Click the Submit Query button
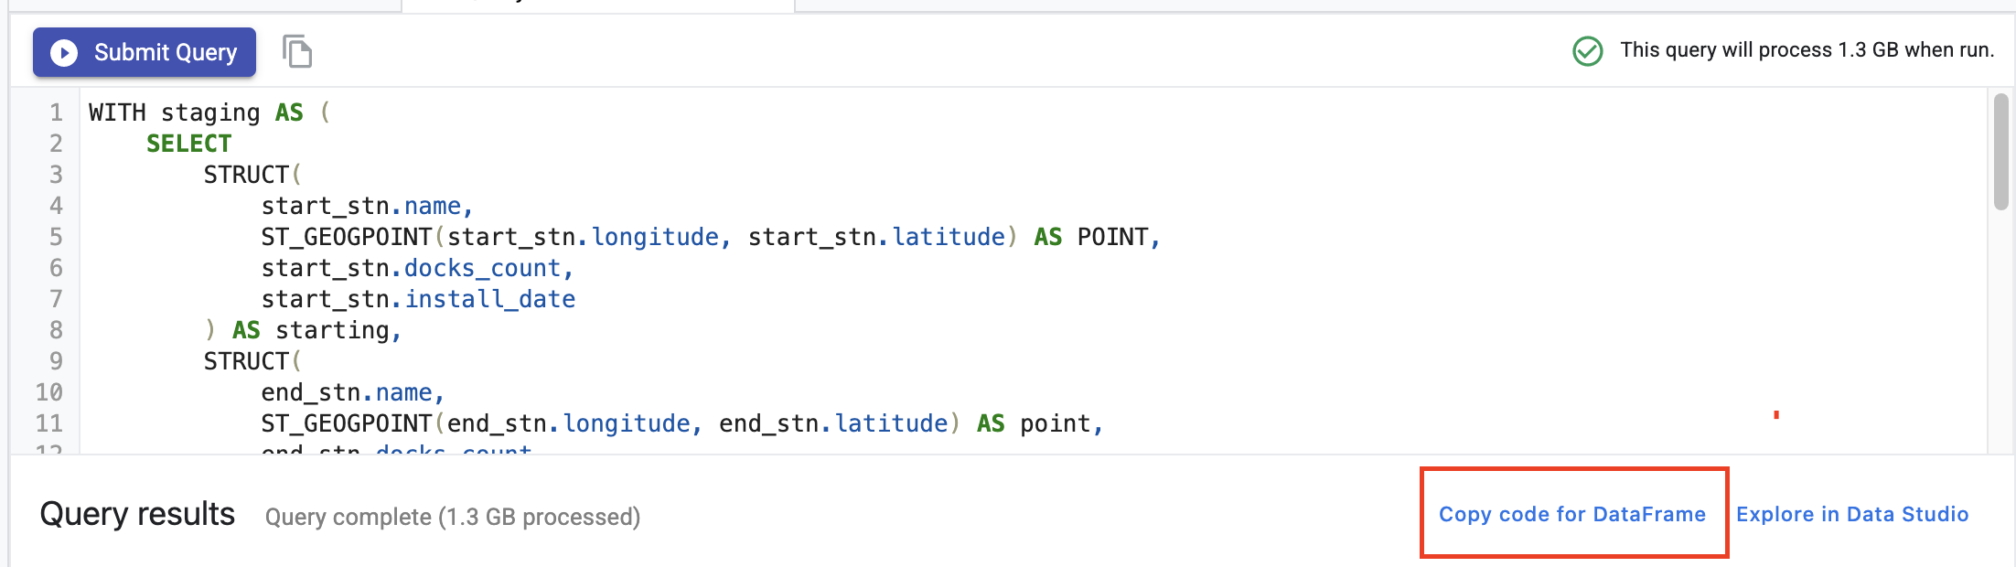2016x567 pixels. click(x=145, y=53)
